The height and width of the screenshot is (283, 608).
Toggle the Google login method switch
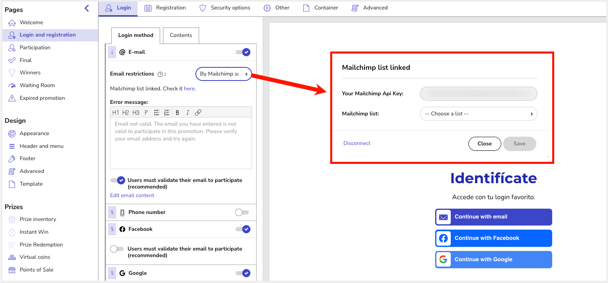pyautogui.click(x=243, y=273)
